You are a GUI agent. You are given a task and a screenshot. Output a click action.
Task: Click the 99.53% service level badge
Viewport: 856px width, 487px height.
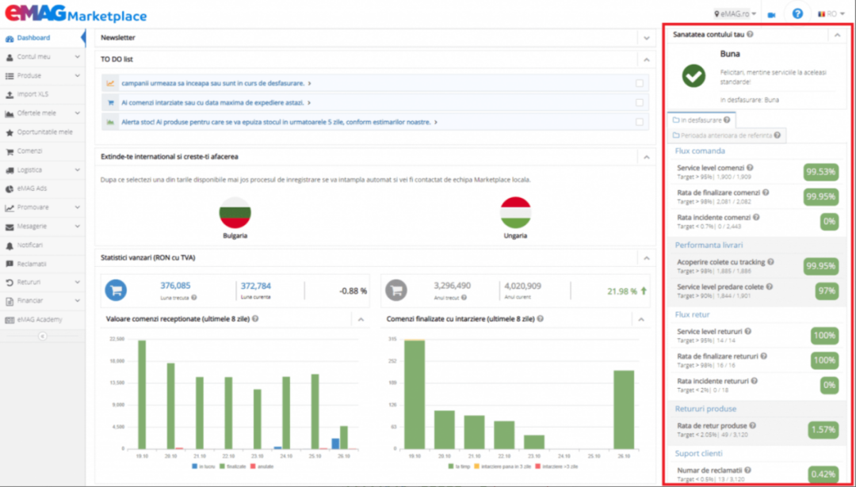pyautogui.click(x=820, y=172)
